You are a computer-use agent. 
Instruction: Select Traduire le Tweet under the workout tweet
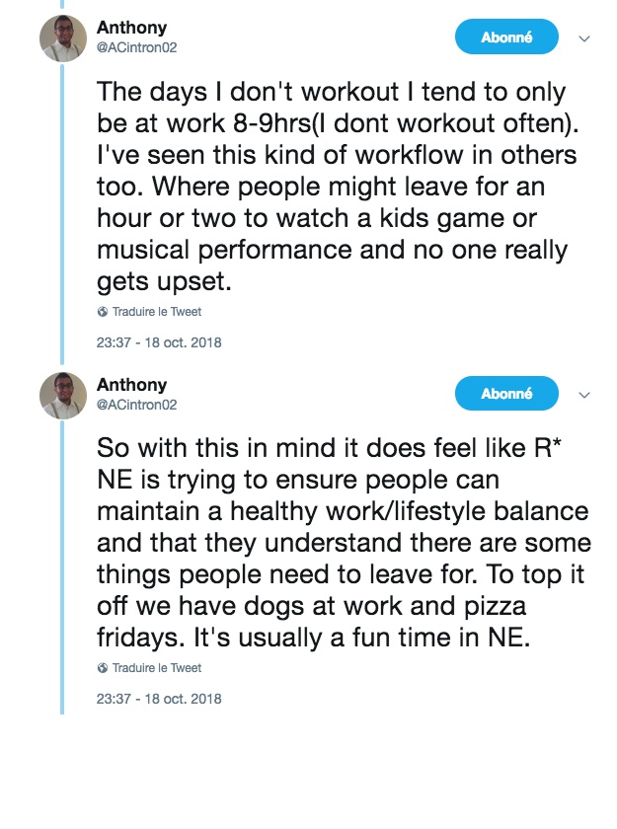[157, 312]
